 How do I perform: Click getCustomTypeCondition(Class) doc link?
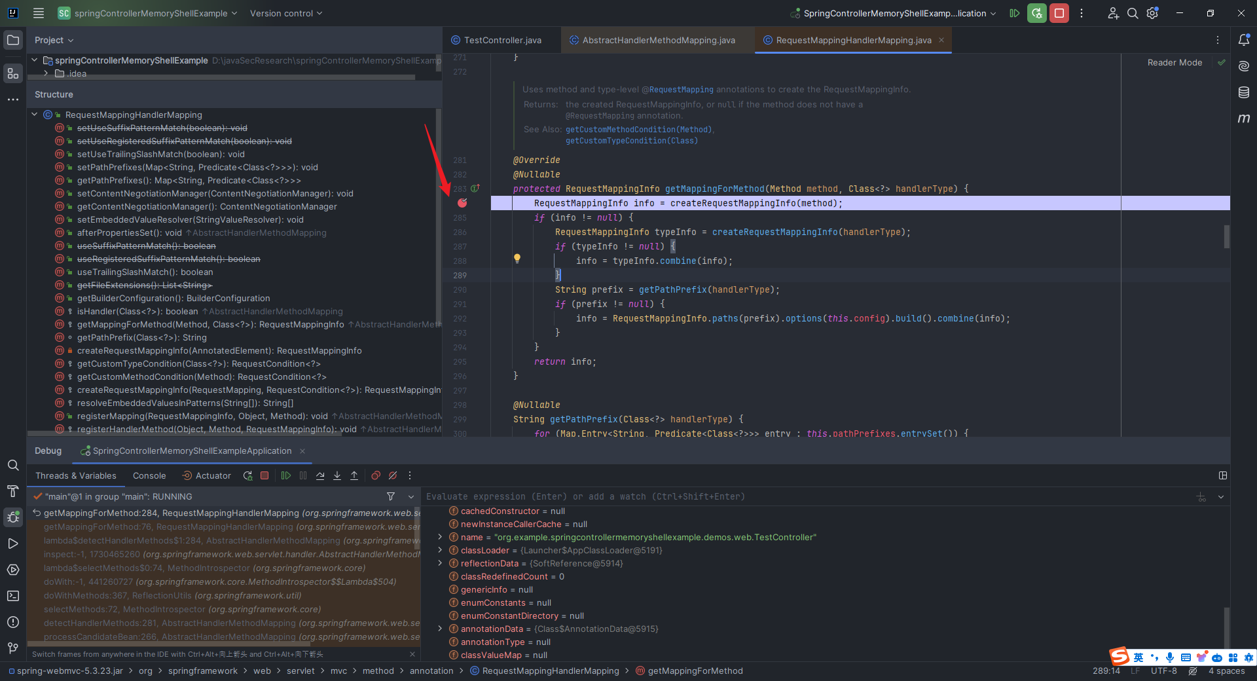[x=632, y=141]
